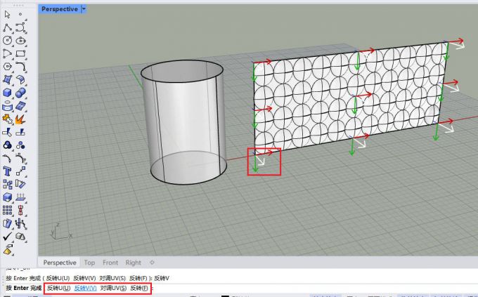Click the 反转(F) command option
Screen dimensions: 478x297
click(139, 288)
